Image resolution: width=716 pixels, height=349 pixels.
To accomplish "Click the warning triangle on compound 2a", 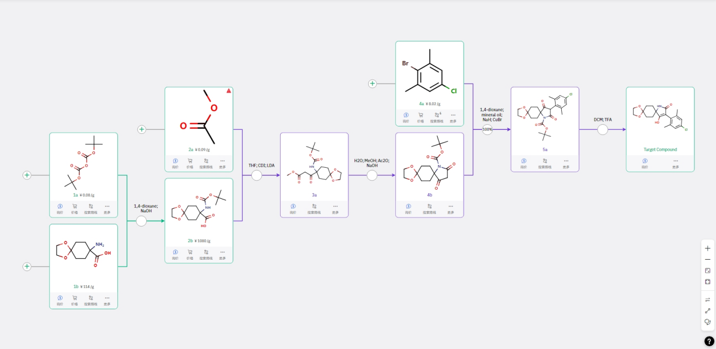I will pos(229,90).
